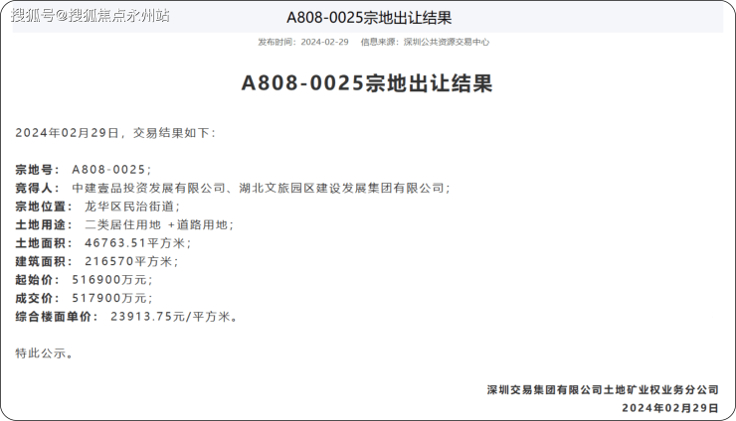Image resolution: width=736 pixels, height=421 pixels.
Task: Click the 搜狐号@搜狐焦点永州站 watermark
Action: pos(91,15)
